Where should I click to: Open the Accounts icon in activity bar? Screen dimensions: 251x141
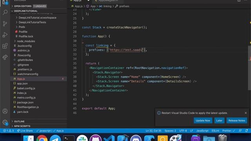[x=5, y=111]
